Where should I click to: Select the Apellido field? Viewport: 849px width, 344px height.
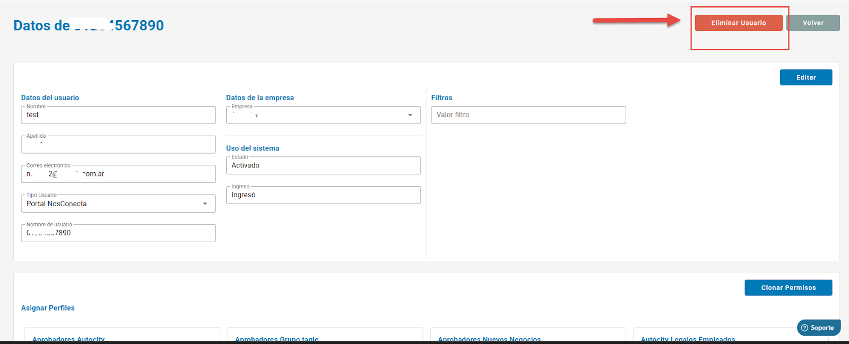(118, 145)
